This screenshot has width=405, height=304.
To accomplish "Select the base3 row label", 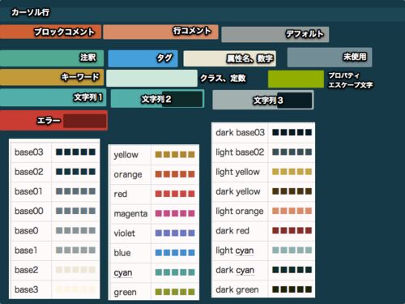I will pyautogui.click(x=27, y=289).
